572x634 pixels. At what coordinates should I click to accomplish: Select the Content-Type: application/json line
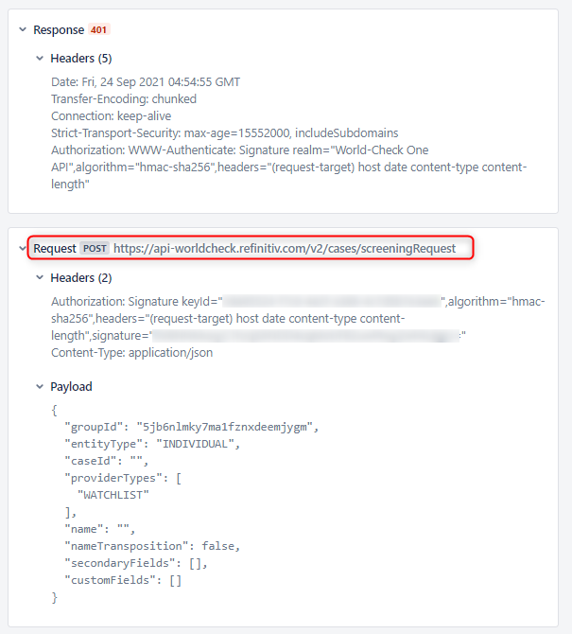pyautogui.click(x=131, y=353)
